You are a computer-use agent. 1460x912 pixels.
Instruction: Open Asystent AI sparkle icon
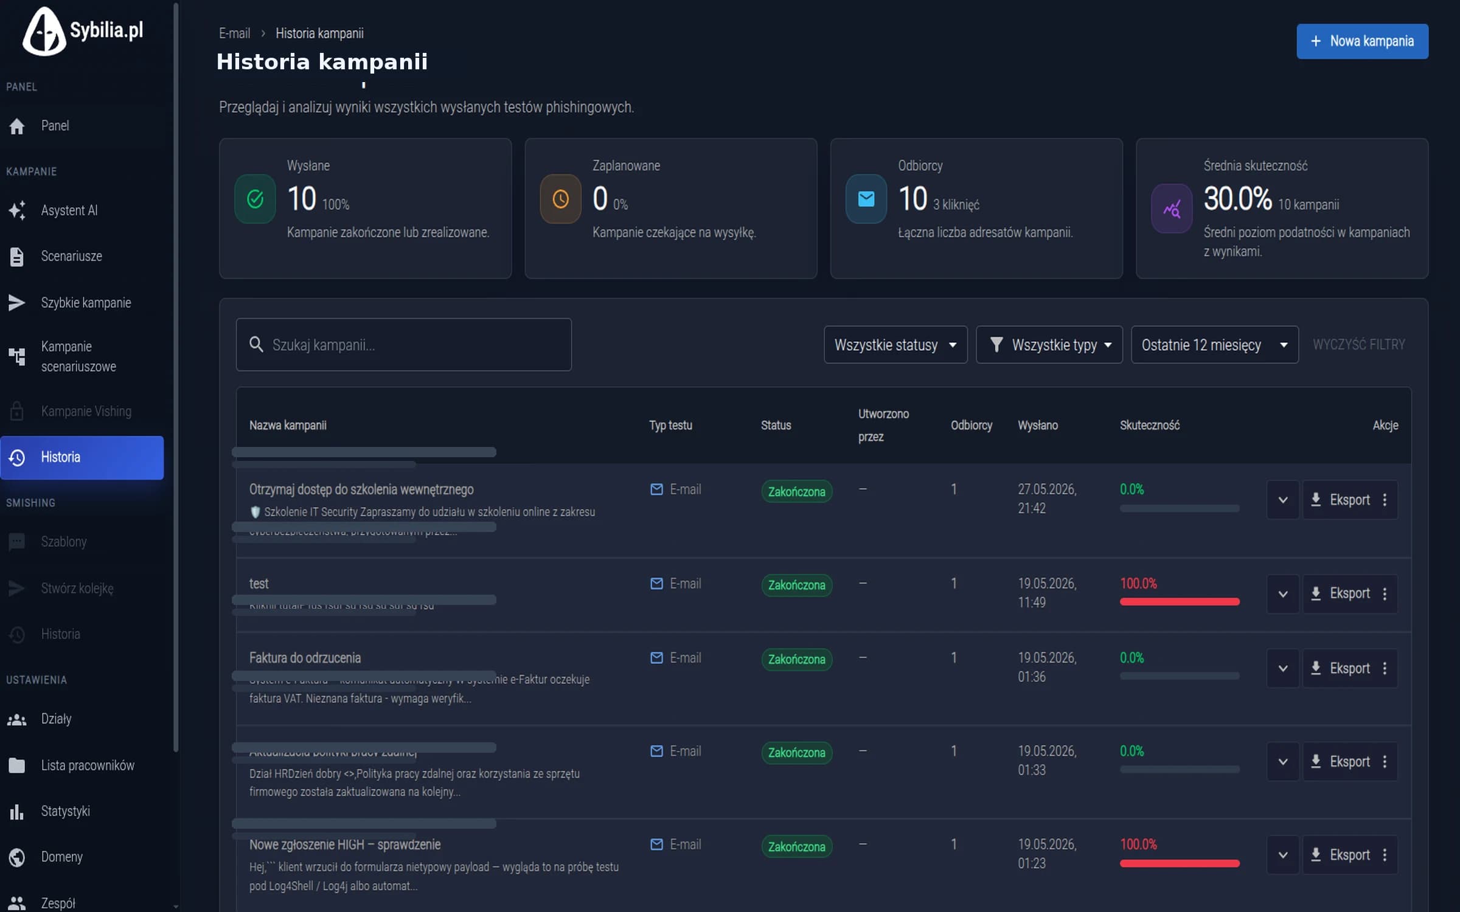(17, 210)
